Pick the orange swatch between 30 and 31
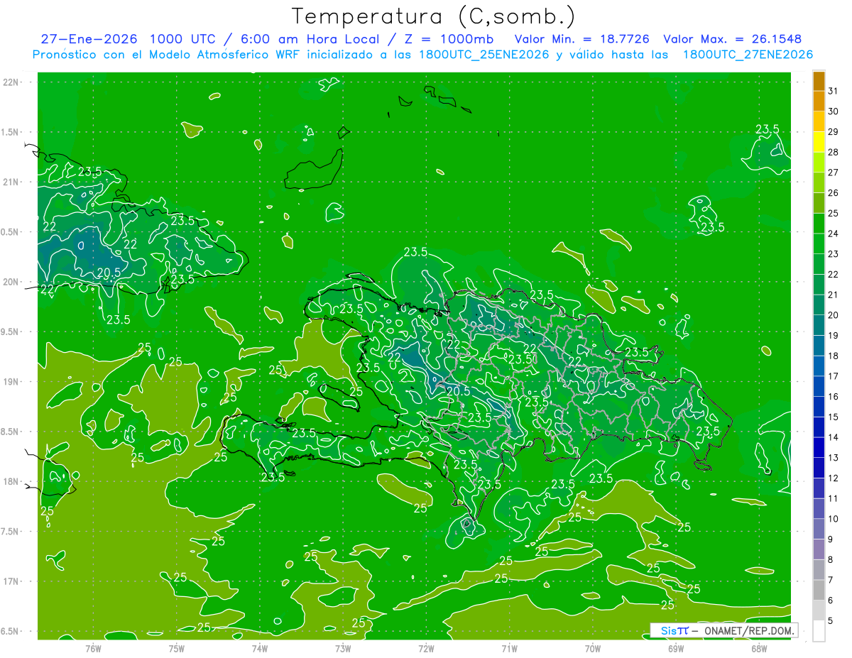This screenshot has width=852, height=658. coord(819,102)
